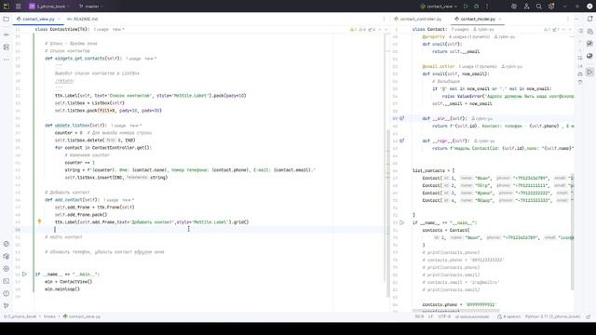The width and height of the screenshot is (596, 335).
Task: Open IDE settings gear
Action: (x=551, y=7)
